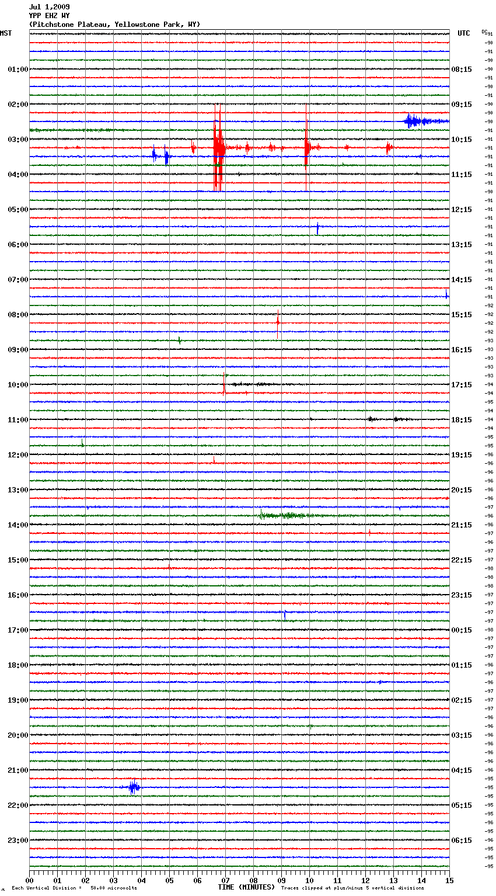Click the "11:15" UTC row label
Screen dimensions: 496x896
(x=462, y=174)
